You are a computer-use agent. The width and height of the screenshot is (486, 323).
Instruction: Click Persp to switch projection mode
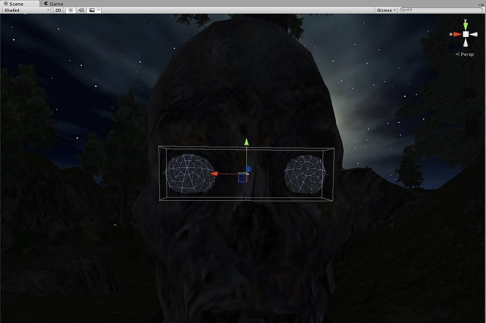466,54
